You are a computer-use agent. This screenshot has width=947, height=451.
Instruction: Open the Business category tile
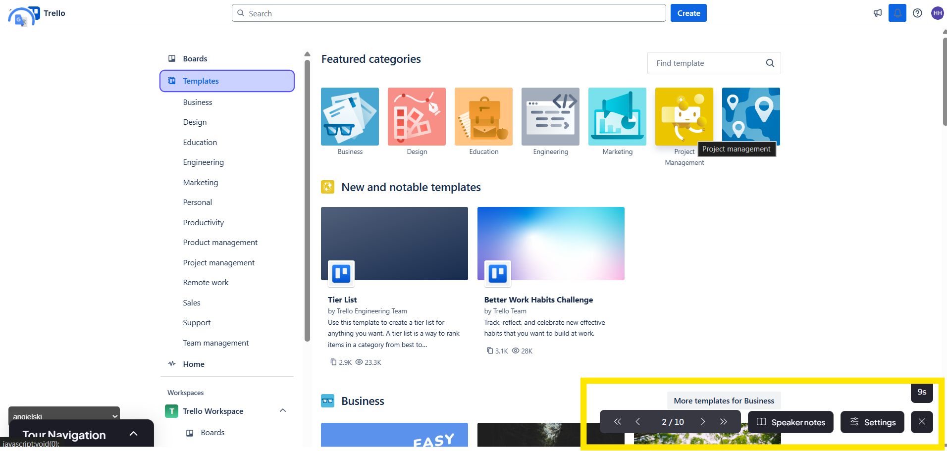(x=350, y=117)
